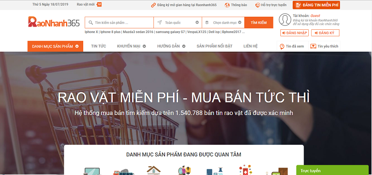Click the RaoNhanh365 logo
This screenshot has width=372, height=175.
53,22
